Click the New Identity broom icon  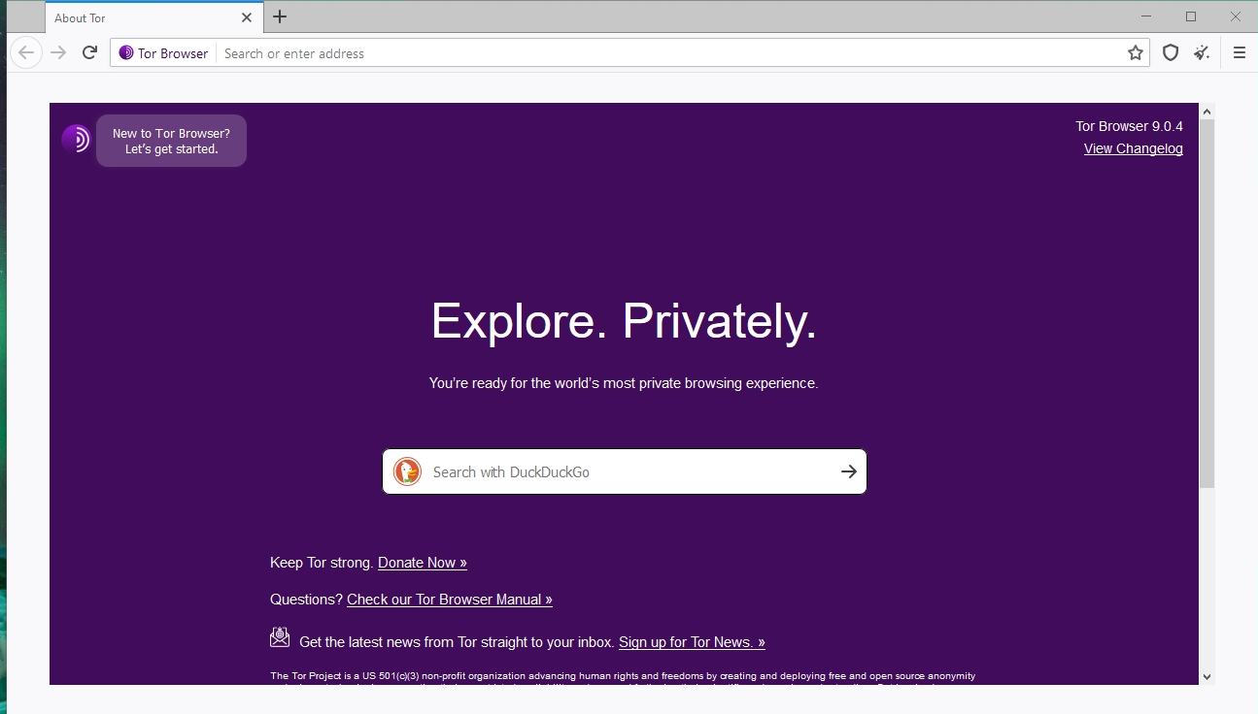[1202, 53]
